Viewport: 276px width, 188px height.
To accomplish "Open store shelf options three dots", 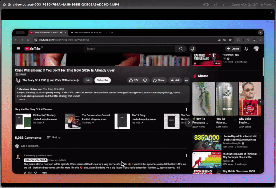I will point(186,109).
